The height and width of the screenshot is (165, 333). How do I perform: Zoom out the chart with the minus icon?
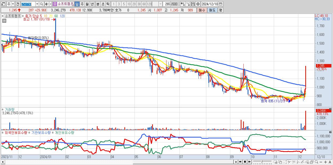click(x=321, y=162)
